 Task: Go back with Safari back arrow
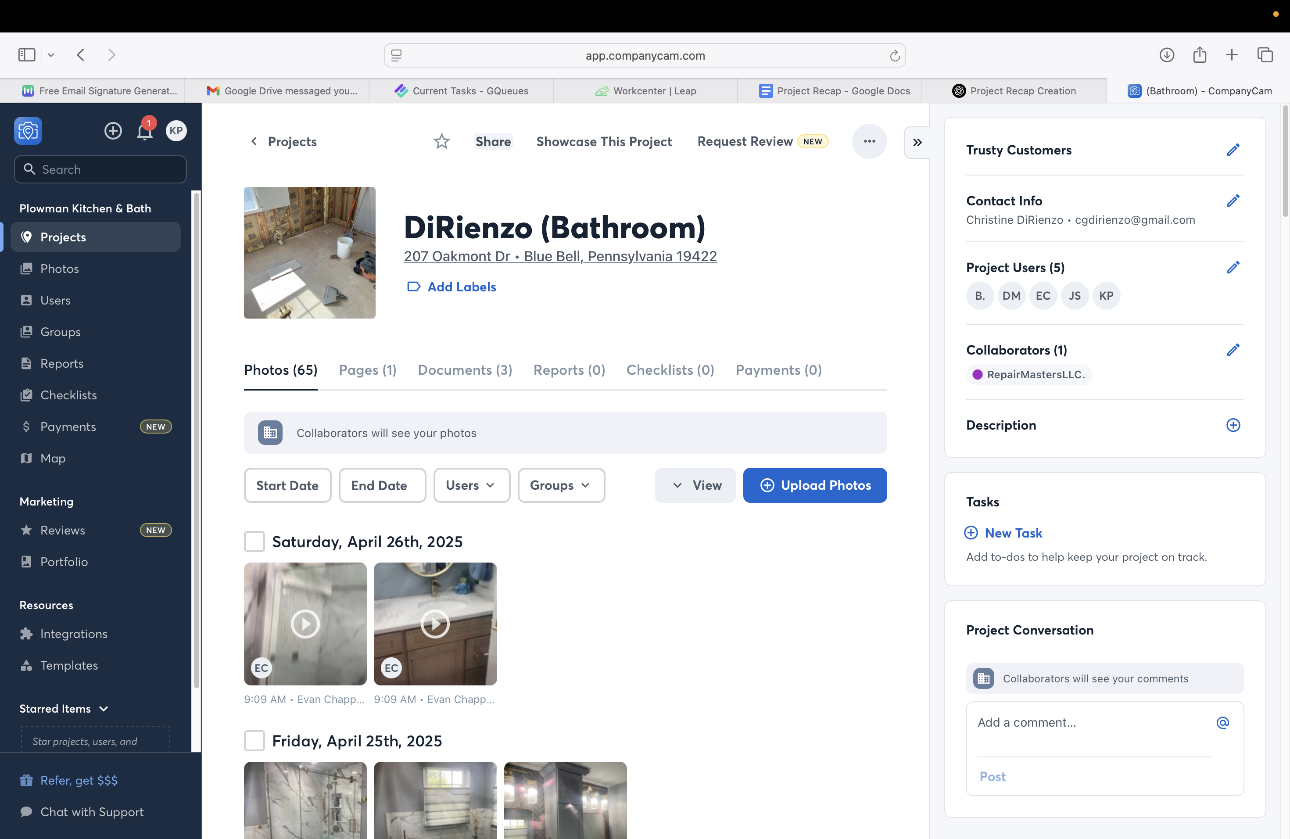pos(81,55)
